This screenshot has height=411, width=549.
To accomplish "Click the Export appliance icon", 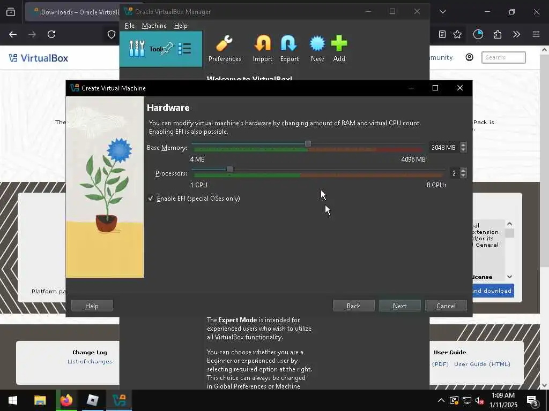I will pos(289,49).
